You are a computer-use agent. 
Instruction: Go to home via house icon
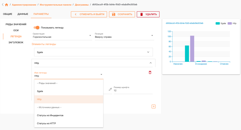[7, 5]
